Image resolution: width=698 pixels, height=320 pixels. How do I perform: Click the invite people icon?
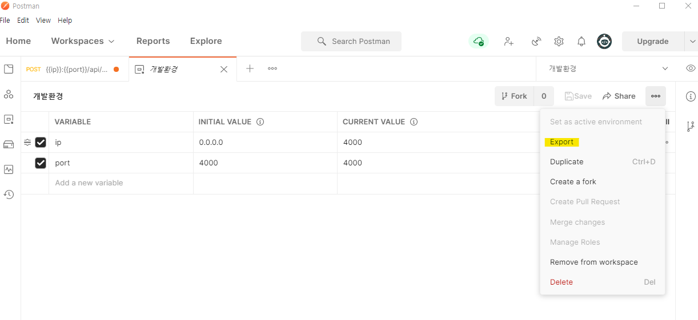click(x=508, y=41)
